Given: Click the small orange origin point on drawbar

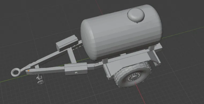Looking at the screenshot, I should [x=28, y=71].
